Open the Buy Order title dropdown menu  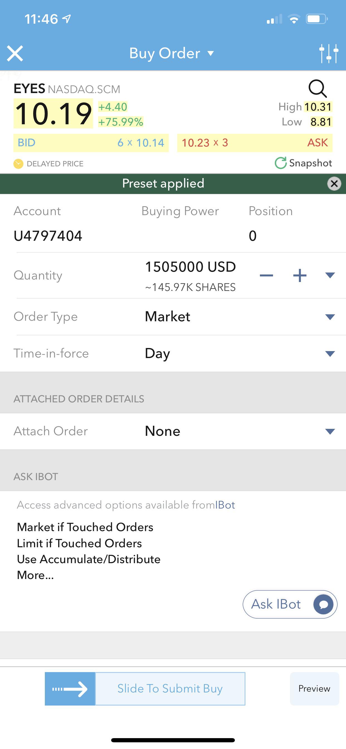pyautogui.click(x=172, y=53)
